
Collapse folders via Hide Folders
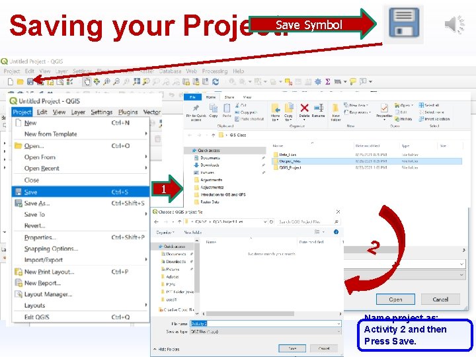coord(167,350)
